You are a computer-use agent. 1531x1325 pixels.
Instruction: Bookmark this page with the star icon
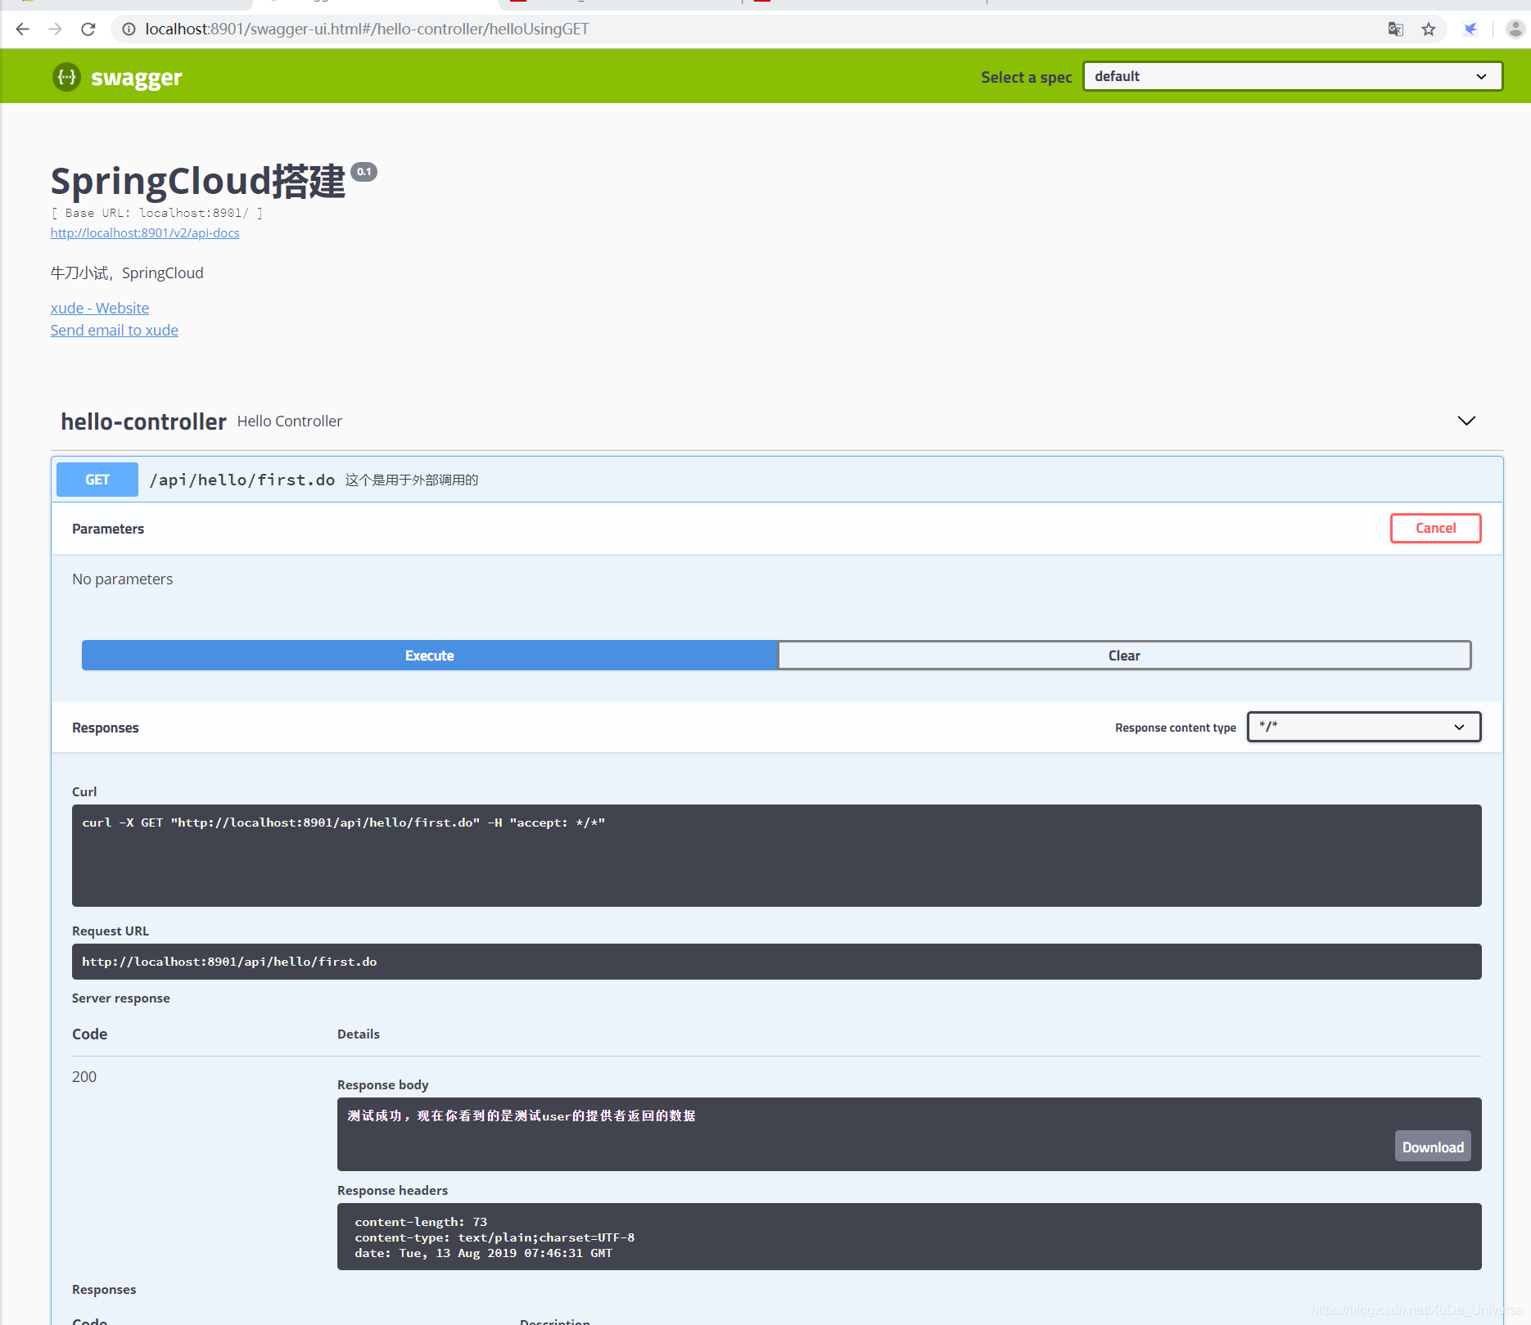[1429, 29]
